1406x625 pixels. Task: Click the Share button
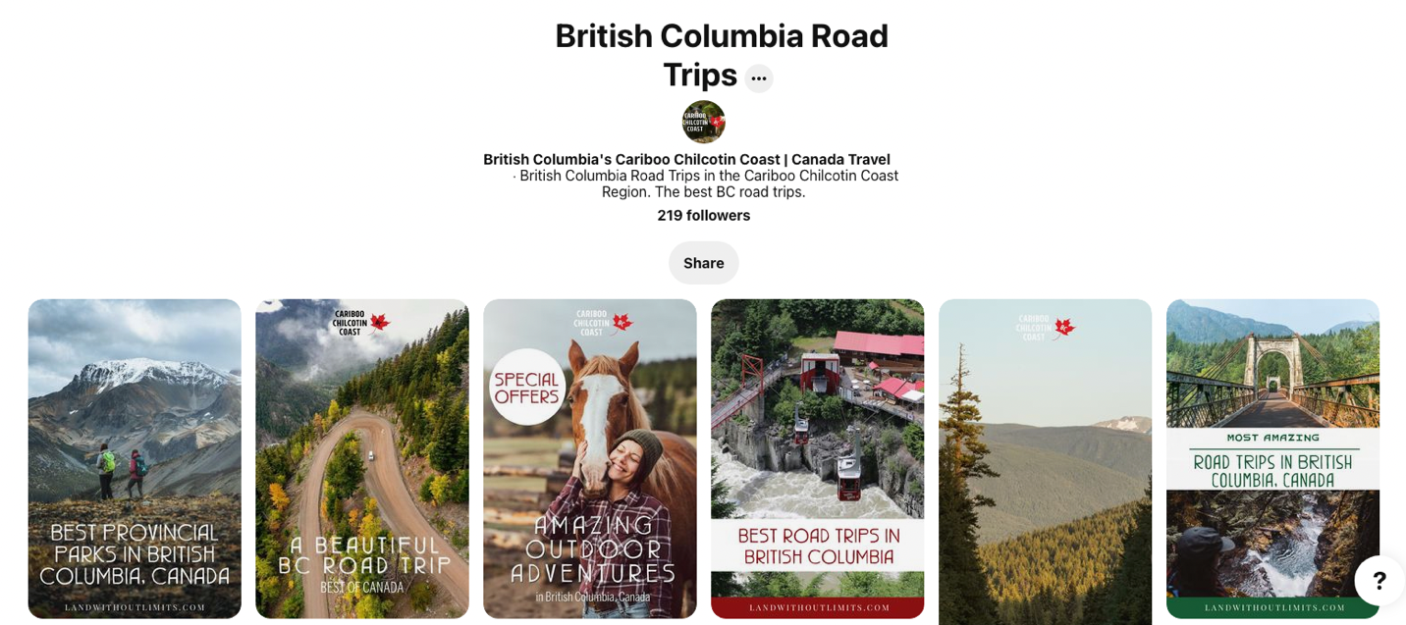tap(703, 263)
